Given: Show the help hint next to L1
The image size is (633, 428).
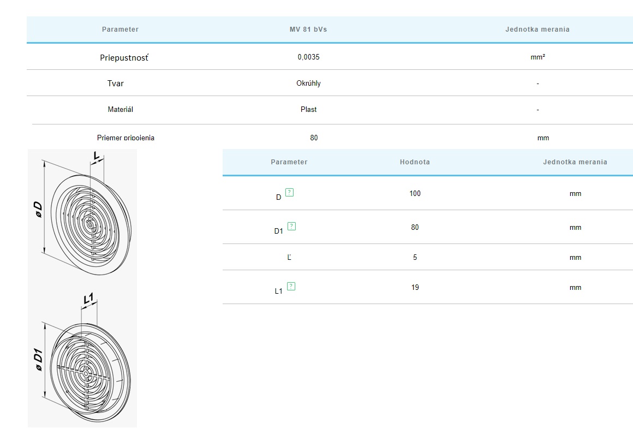Looking at the screenshot, I should click(291, 286).
